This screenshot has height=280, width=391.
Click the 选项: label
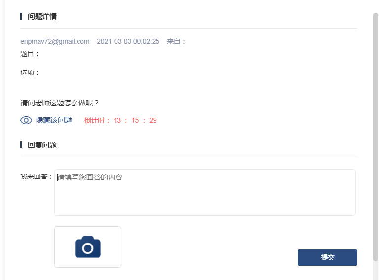[x=30, y=72]
